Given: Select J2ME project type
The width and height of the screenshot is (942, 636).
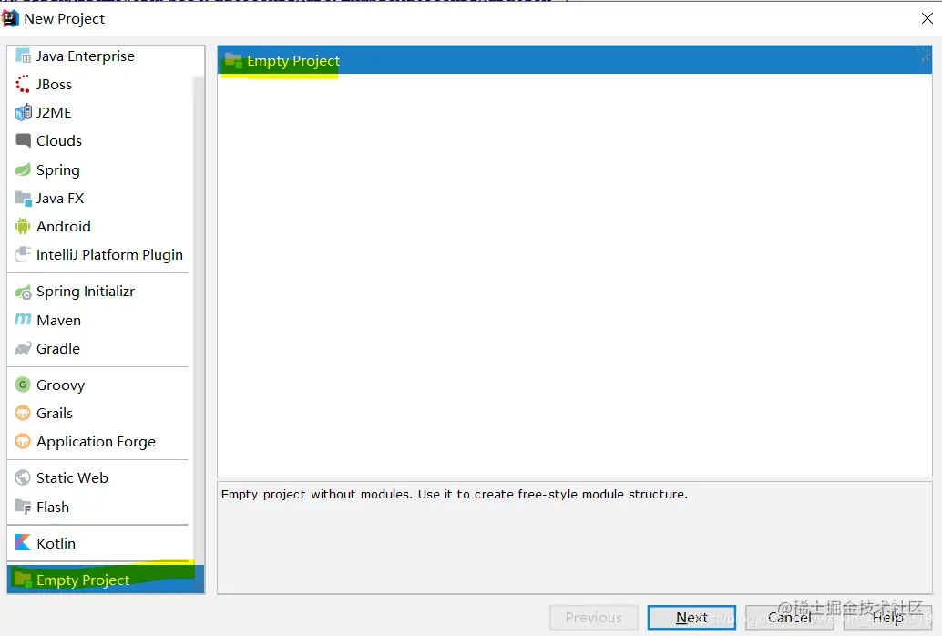Looking at the screenshot, I should (100, 112).
